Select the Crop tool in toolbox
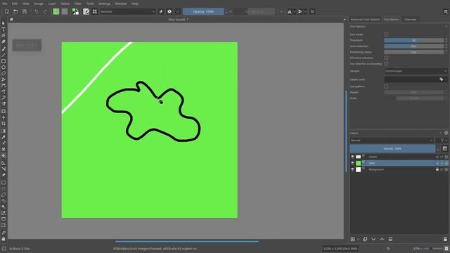Image resolution: width=450 pixels, height=253 pixels. point(4,124)
